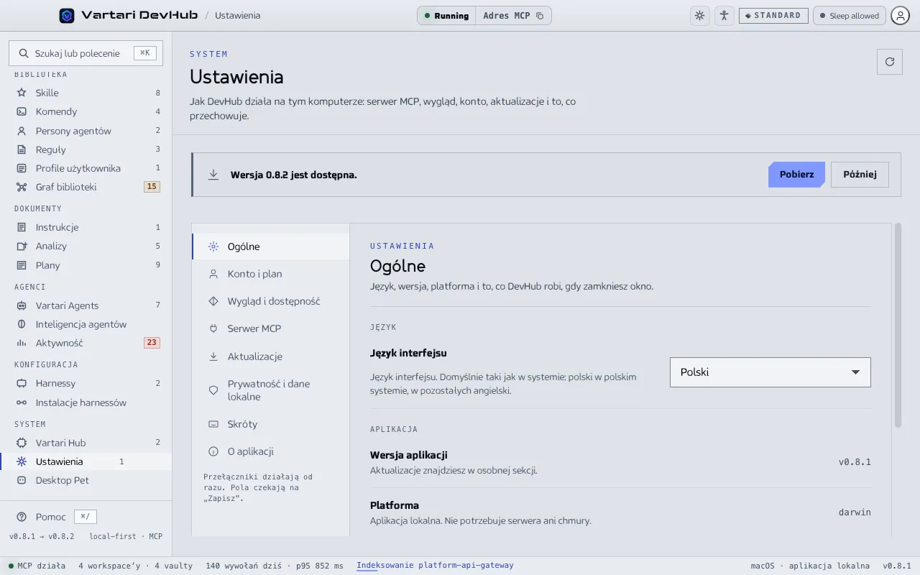Select the Aktualizacje tab
This screenshot has height=575, width=920.
[x=271, y=356]
